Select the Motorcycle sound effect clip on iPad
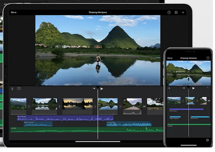 (129, 124)
